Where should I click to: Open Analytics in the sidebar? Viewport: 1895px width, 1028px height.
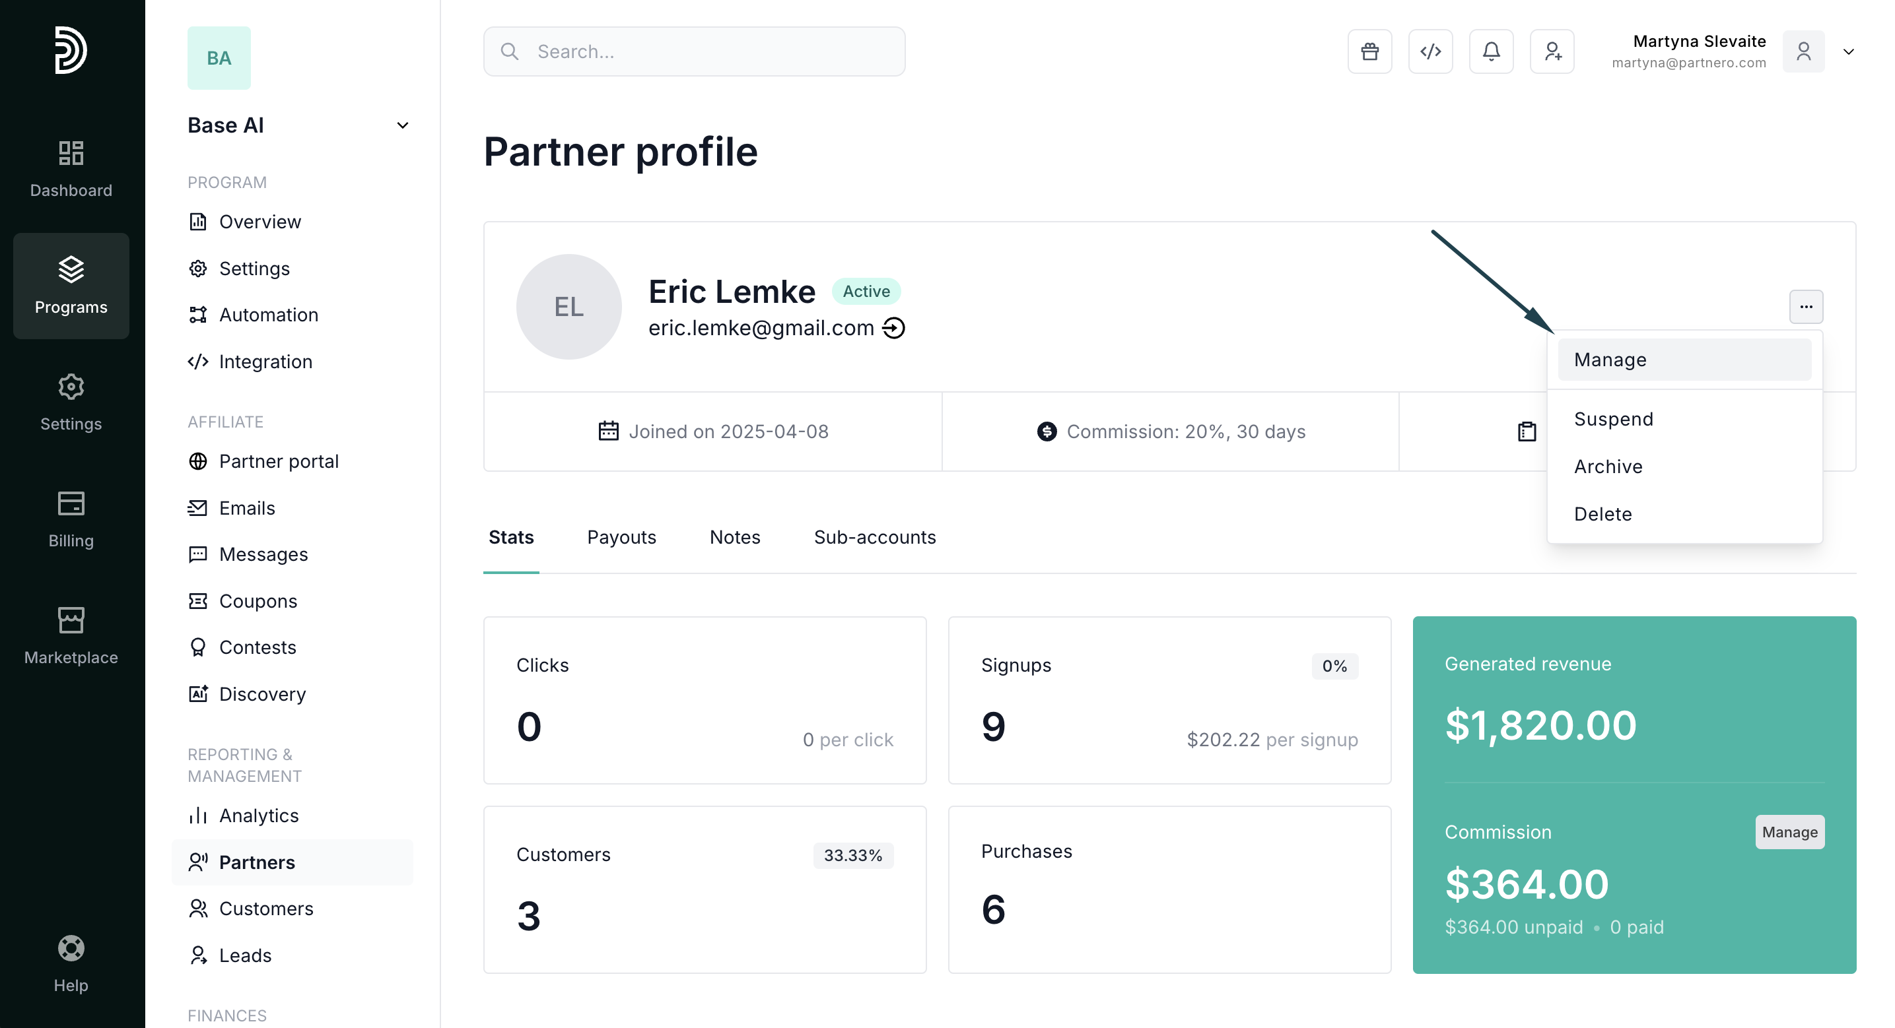click(258, 816)
